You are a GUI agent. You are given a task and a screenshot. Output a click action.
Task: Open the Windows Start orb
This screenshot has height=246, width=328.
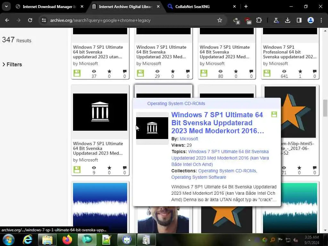coord(8,240)
